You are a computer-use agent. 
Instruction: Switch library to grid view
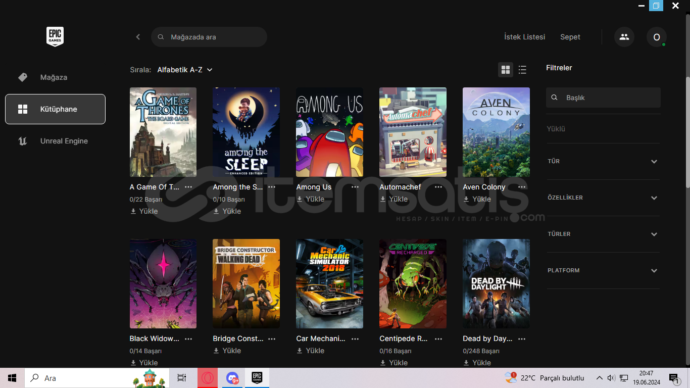click(x=506, y=70)
